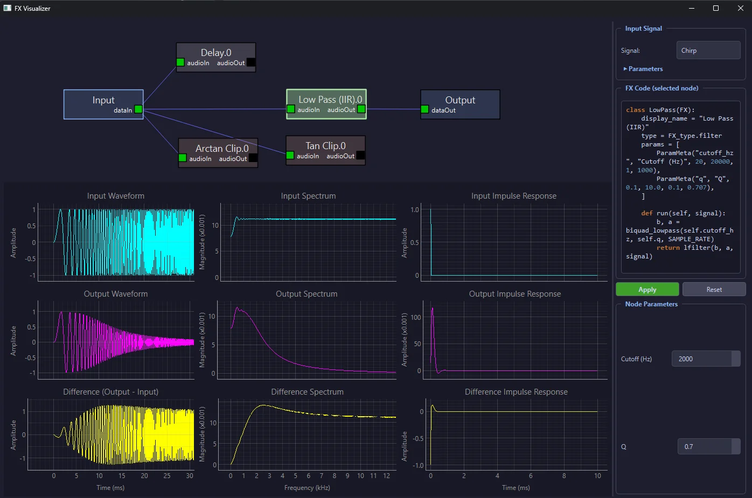Click the 'FX Code (selected node)' heading
752x498 pixels.
pyautogui.click(x=662, y=88)
